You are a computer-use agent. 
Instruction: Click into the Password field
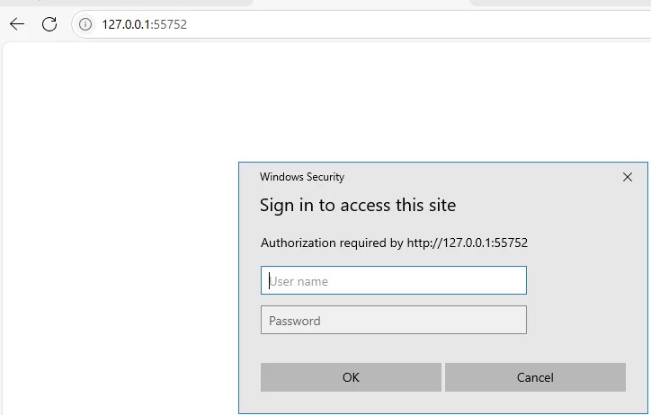[394, 321]
